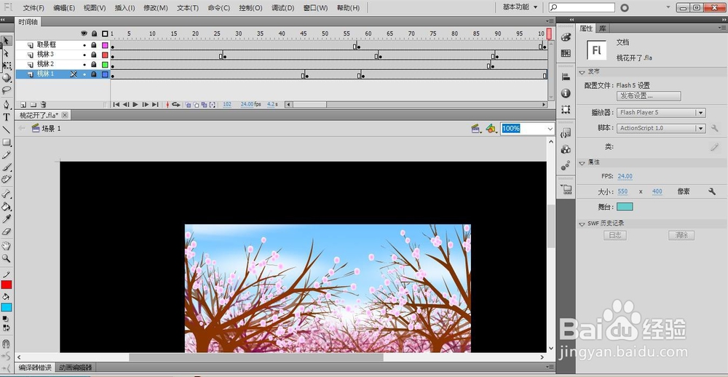This screenshot has width=728, height=377.
Task: Toggle the Loop playback button
Action: [176, 105]
